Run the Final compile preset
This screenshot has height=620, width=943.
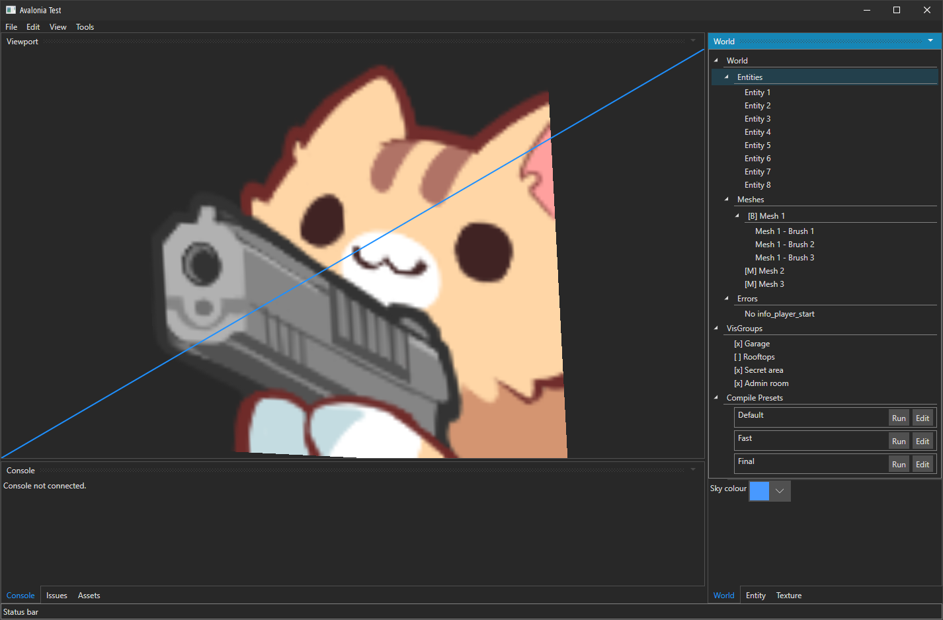[899, 464]
